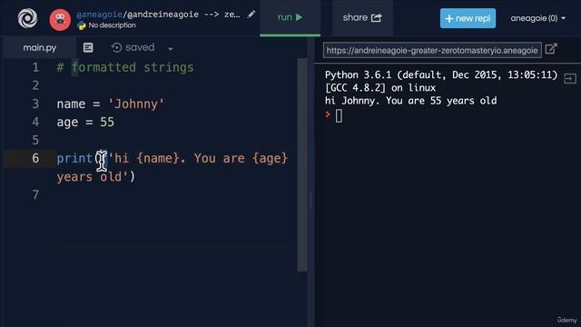Image resolution: width=581 pixels, height=327 pixels.
Task: Click the console prompt cursor
Action: 339,115
